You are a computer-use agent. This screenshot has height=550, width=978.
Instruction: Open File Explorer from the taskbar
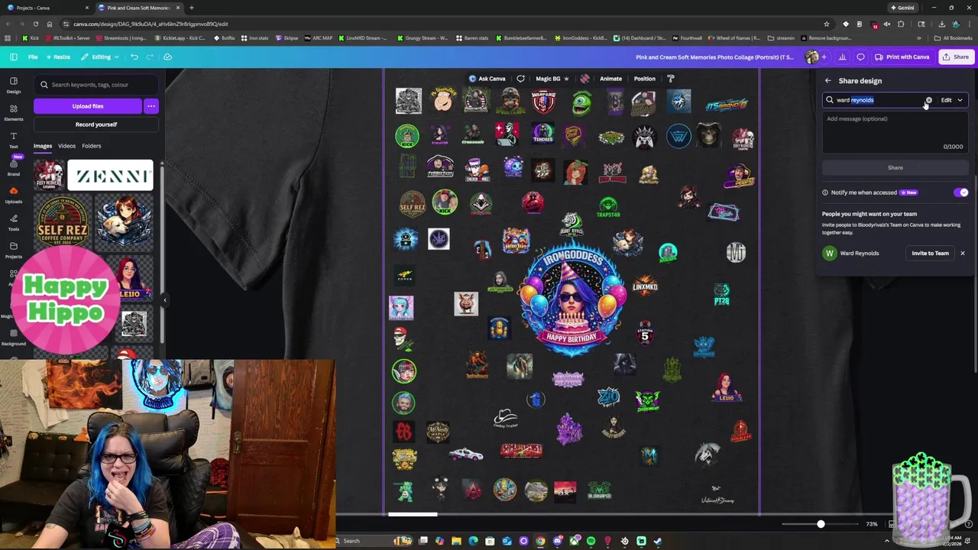[x=456, y=541]
